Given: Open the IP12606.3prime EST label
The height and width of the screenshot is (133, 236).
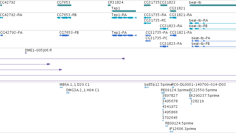Looking at the screenshot, I should pos(183,129).
